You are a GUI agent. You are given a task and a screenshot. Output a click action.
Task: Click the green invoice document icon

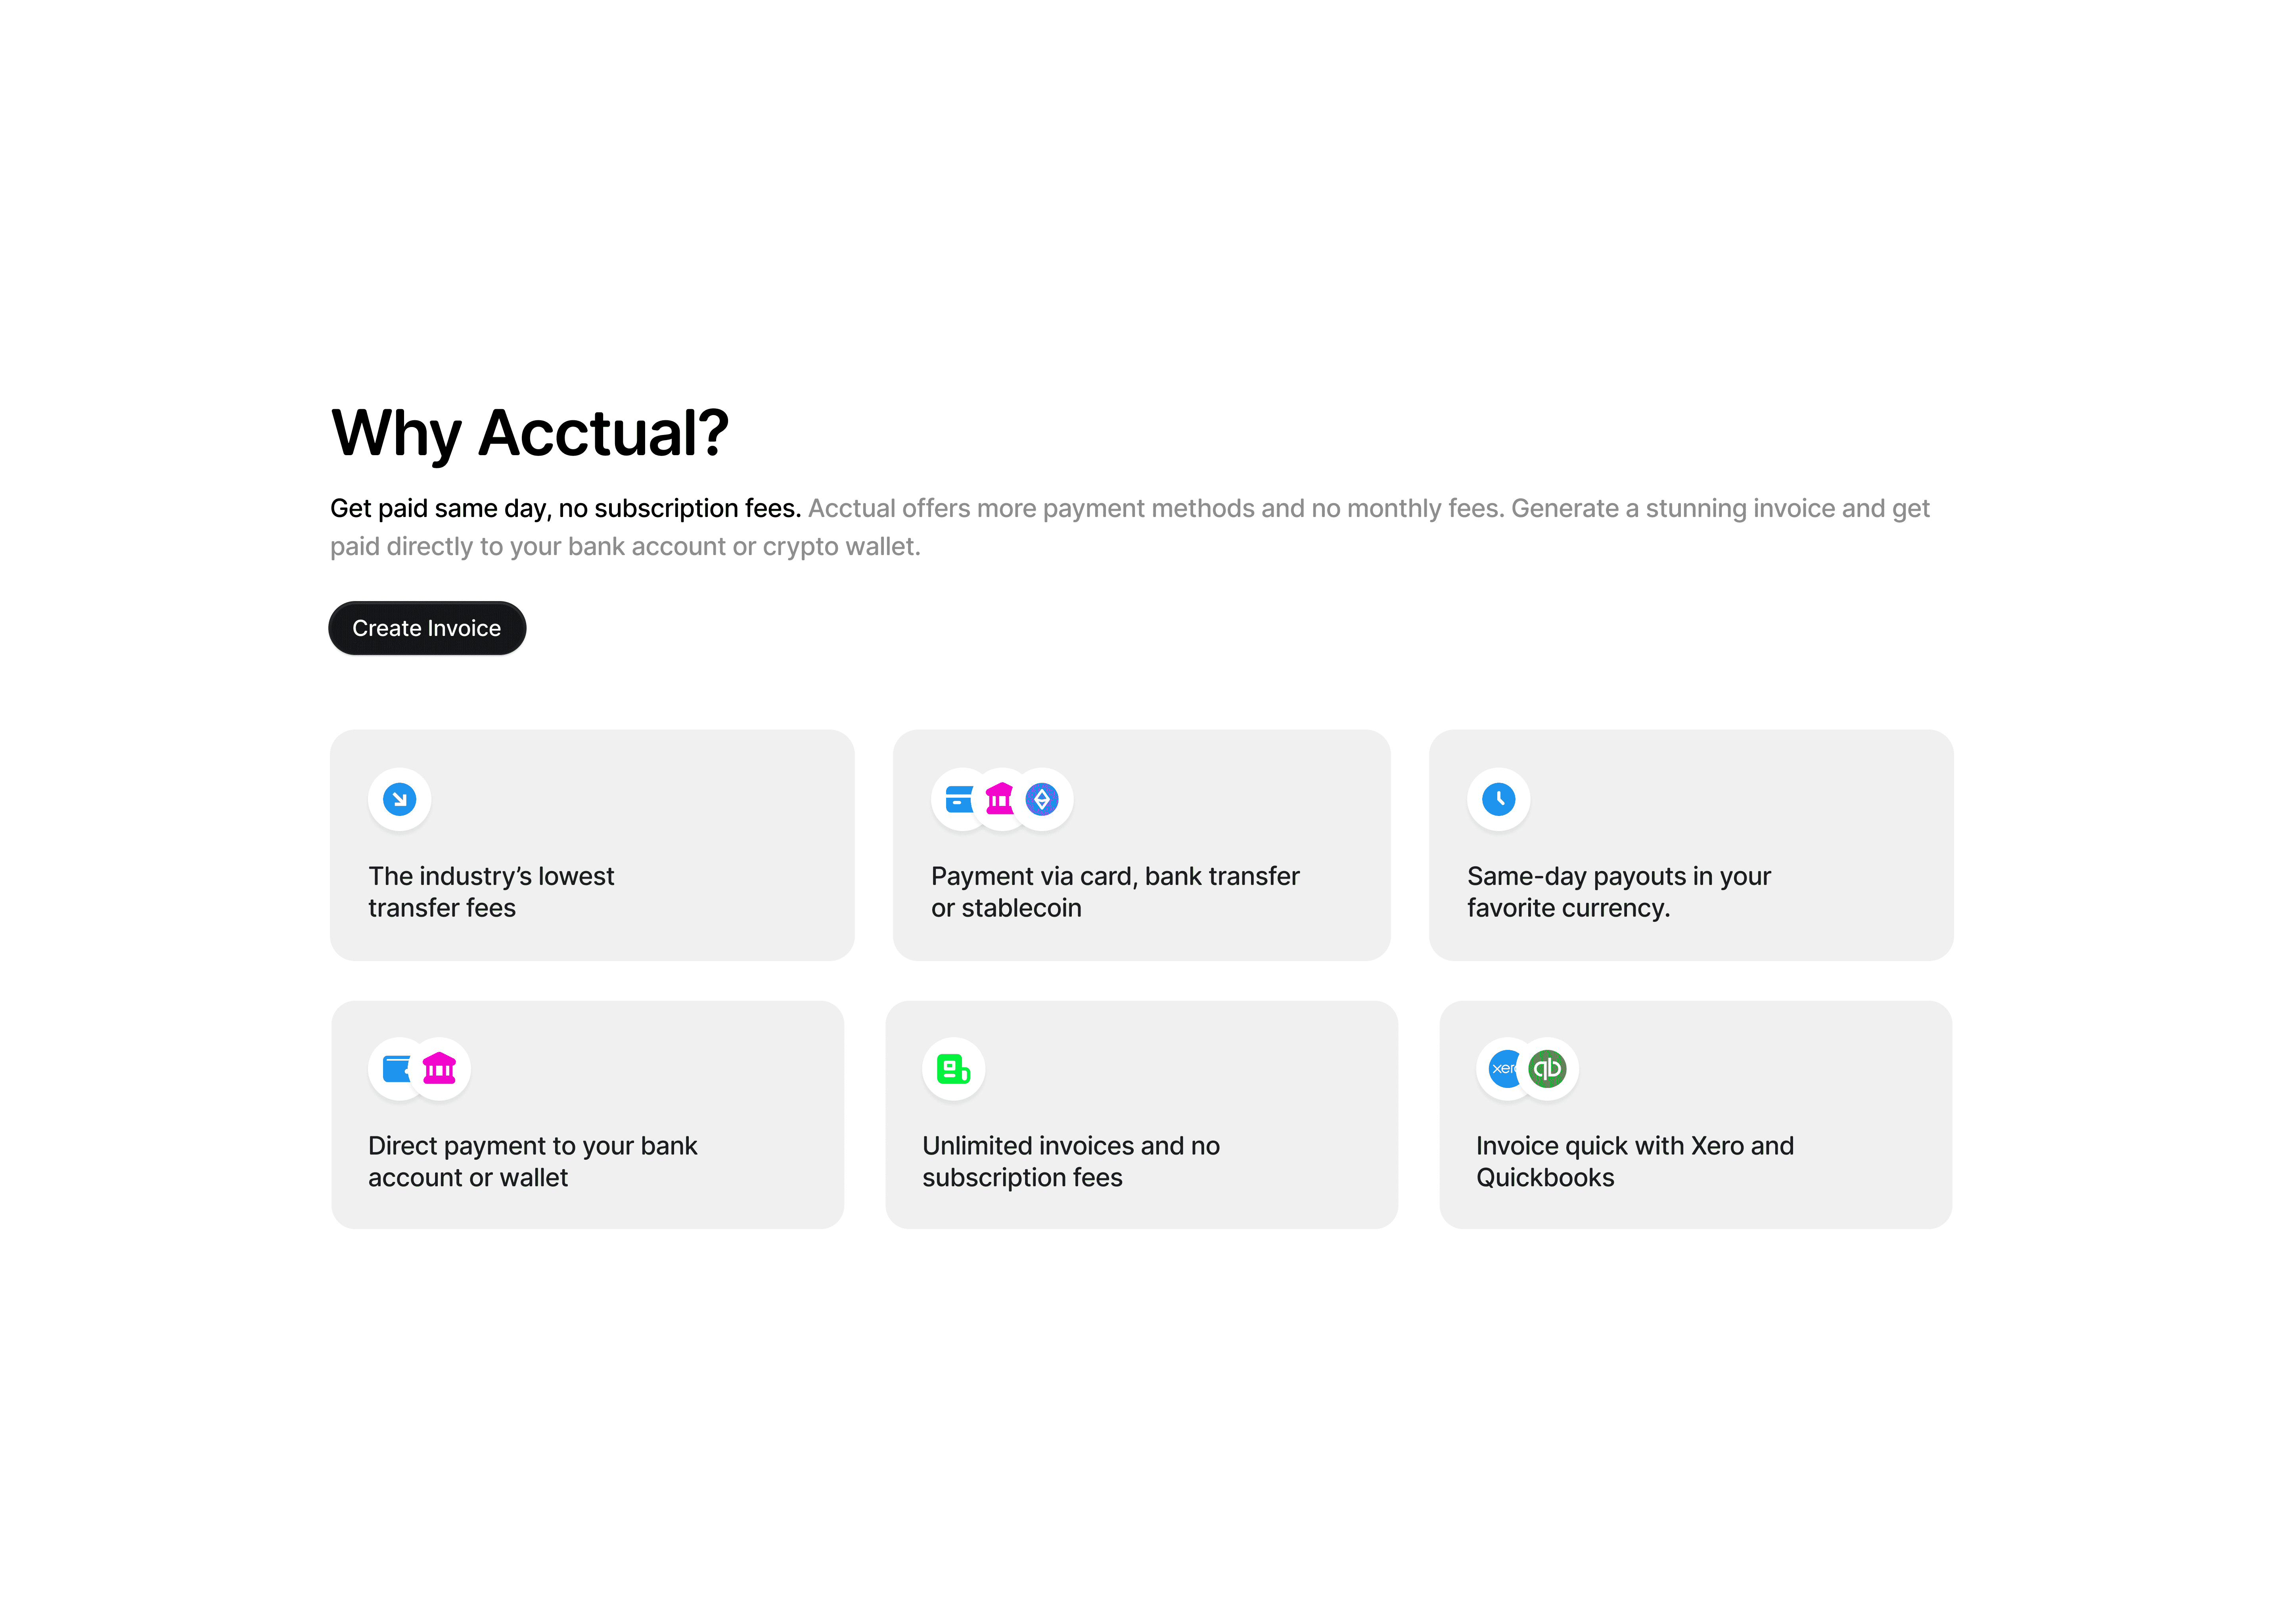[953, 1069]
